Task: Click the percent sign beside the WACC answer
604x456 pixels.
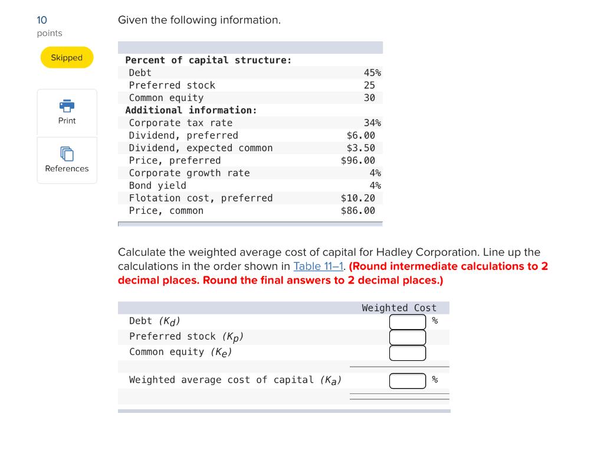Action: click(x=434, y=380)
